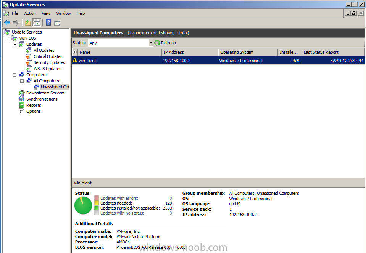Screen dimensions: 366x253
Task: Click the WSUS Updates icon
Action: pos(29,69)
